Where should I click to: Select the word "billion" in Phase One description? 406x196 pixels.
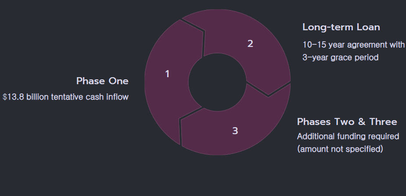[37, 97]
